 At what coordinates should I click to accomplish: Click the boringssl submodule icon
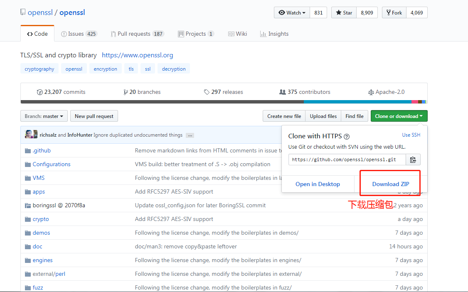[x=28, y=206]
